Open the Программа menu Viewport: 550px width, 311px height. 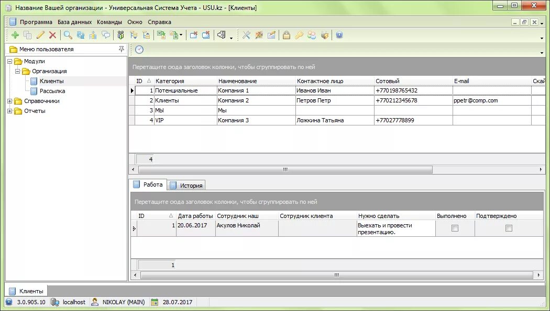(x=36, y=22)
